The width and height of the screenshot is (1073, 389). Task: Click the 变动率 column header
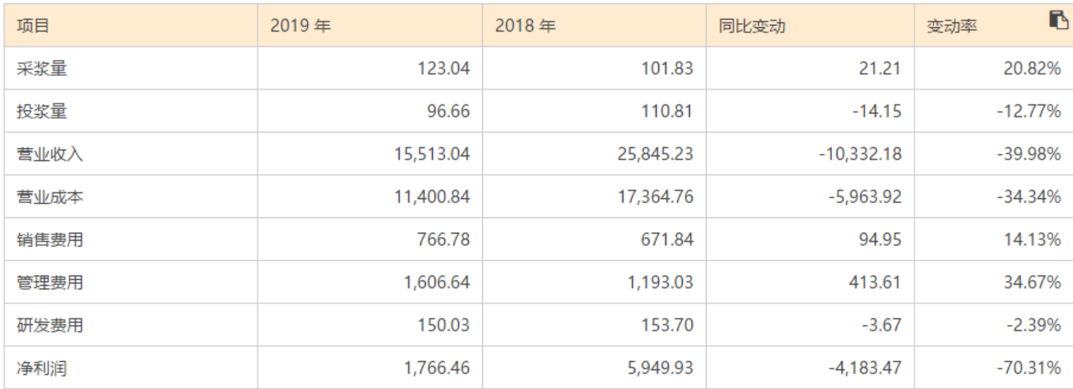tap(952, 26)
